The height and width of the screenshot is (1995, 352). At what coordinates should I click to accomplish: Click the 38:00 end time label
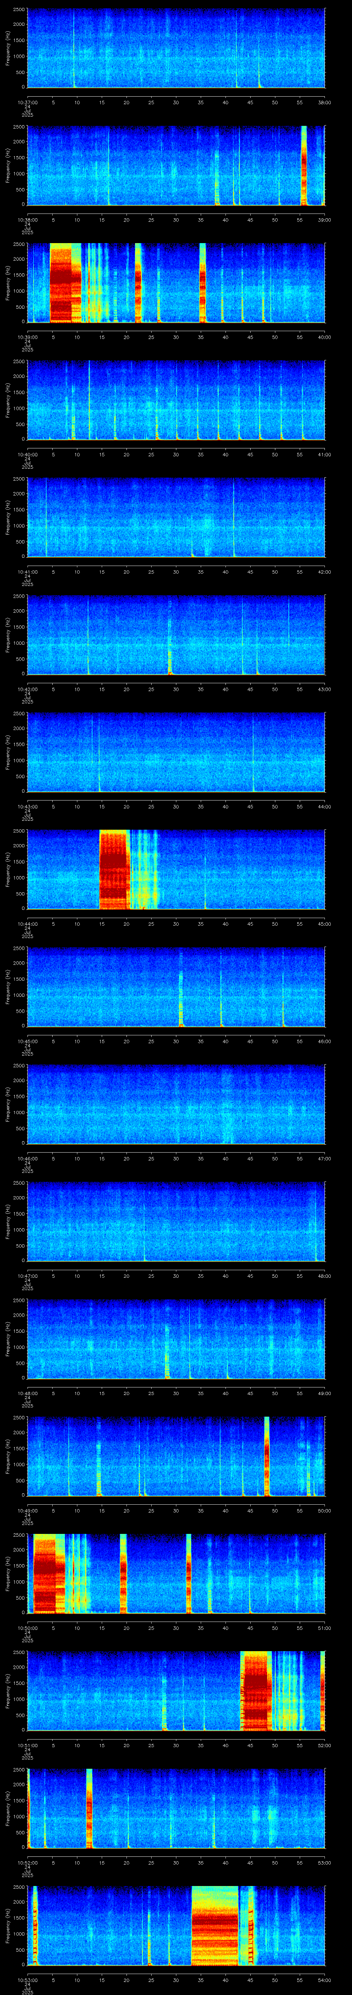[325, 102]
